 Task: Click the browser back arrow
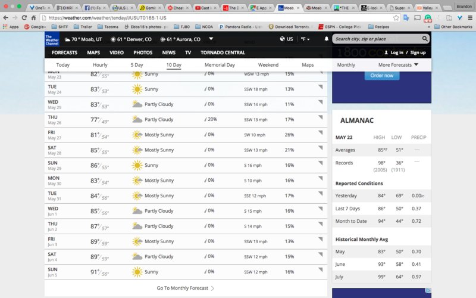point(6,18)
